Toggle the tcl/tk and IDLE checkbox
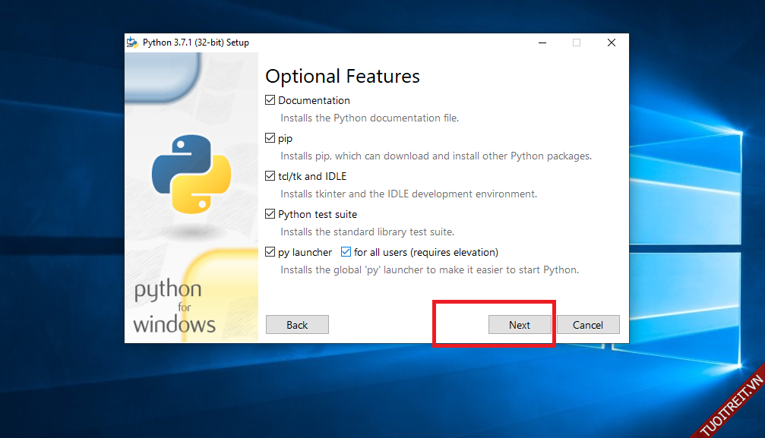The width and height of the screenshot is (765, 438). click(270, 176)
